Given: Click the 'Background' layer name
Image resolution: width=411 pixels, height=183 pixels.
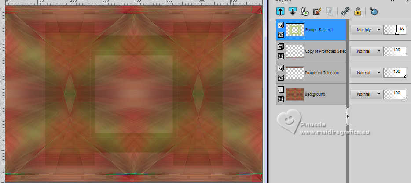Looking at the screenshot, I should click(315, 94).
